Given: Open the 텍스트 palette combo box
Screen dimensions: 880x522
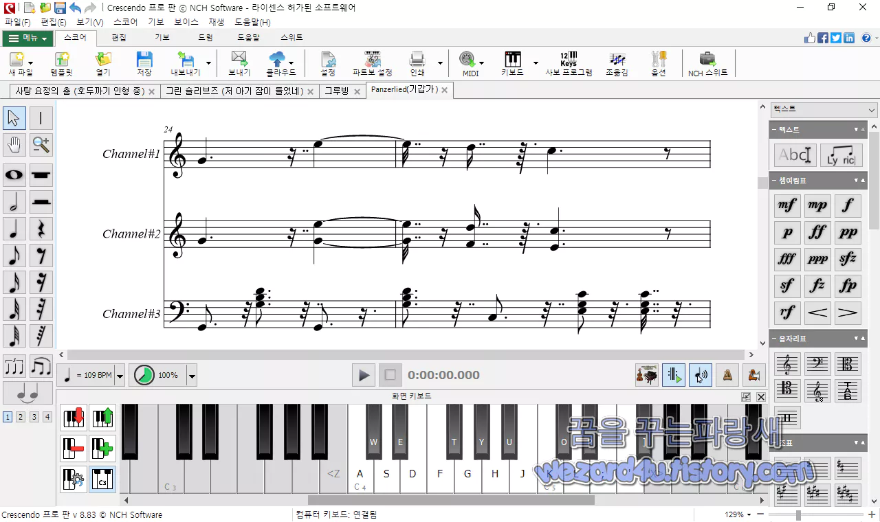Looking at the screenshot, I should [x=824, y=109].
